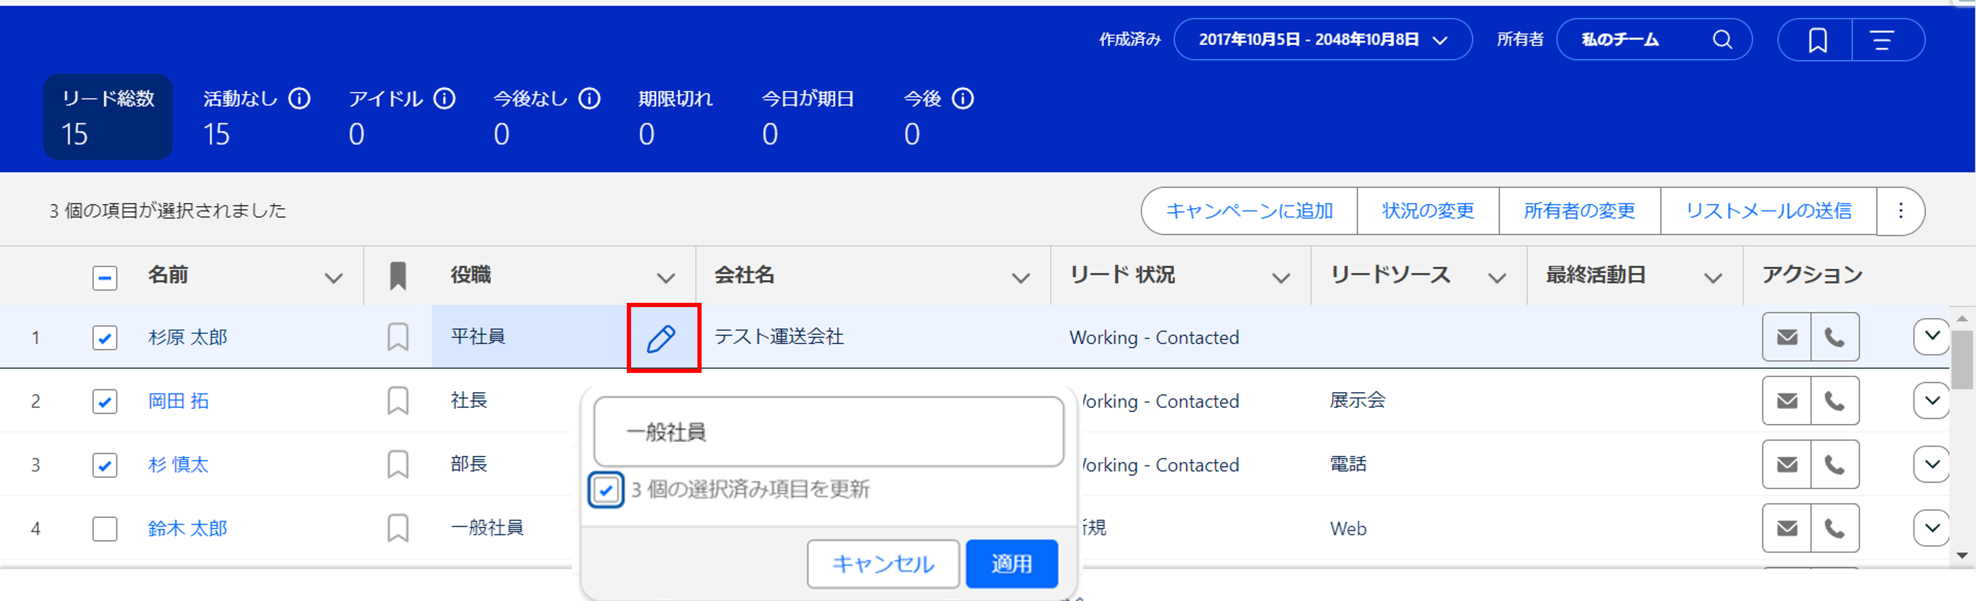
Task: Expand the 会社名 column header dropdown
Action: tap(1020, 277)
